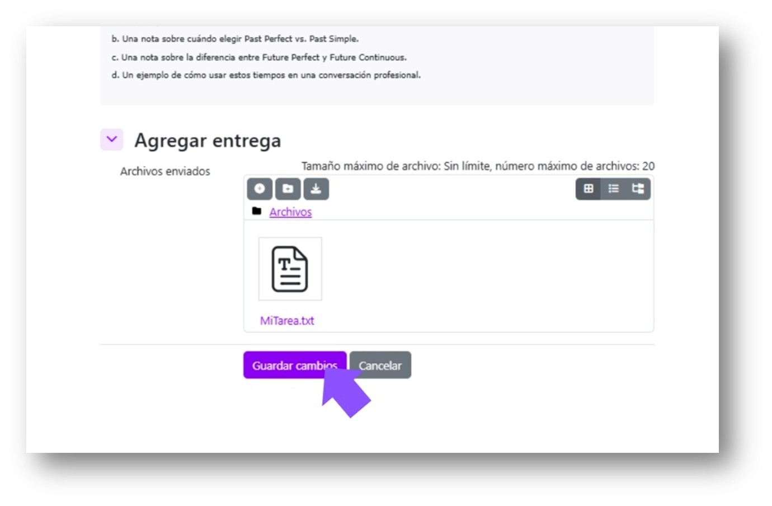Click instruction line d about conversación profesional
Screen dimensions: 772x506
(266, 75)
